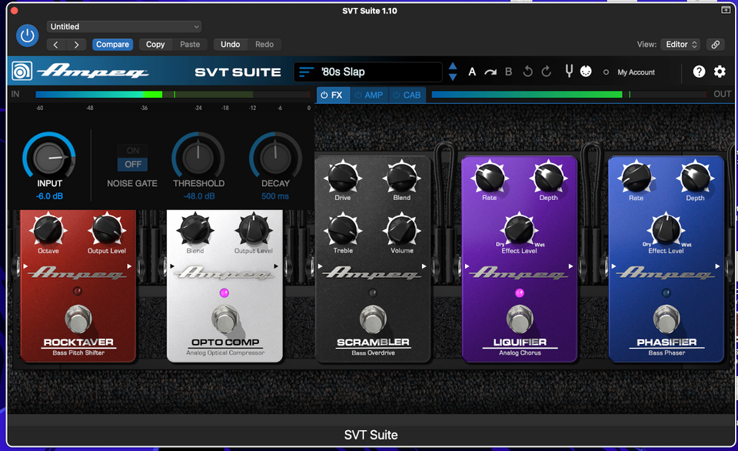Click the Compare button
738x451 pixels.
point(112,45)
